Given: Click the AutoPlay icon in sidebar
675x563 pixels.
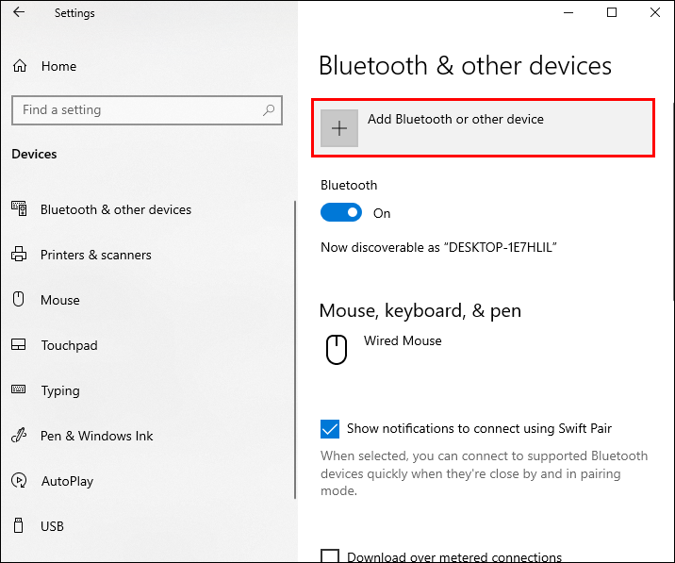Looking at the screenshot, I should point(19,481).
